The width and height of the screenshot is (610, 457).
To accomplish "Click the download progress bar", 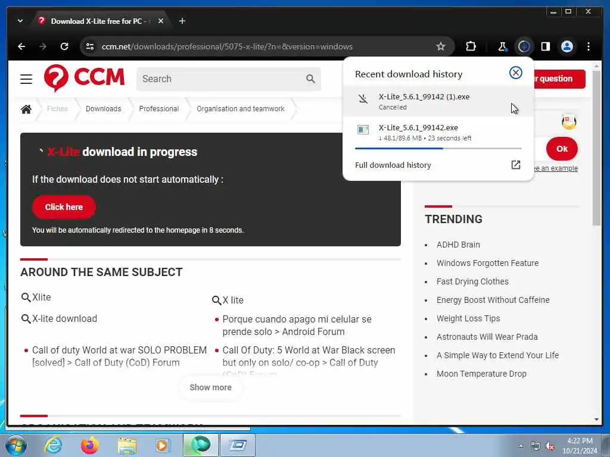I will tap(438, 148).
